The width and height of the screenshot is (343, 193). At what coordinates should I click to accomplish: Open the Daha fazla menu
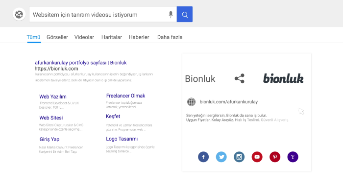pyautogui.click(x=170, y=37)
